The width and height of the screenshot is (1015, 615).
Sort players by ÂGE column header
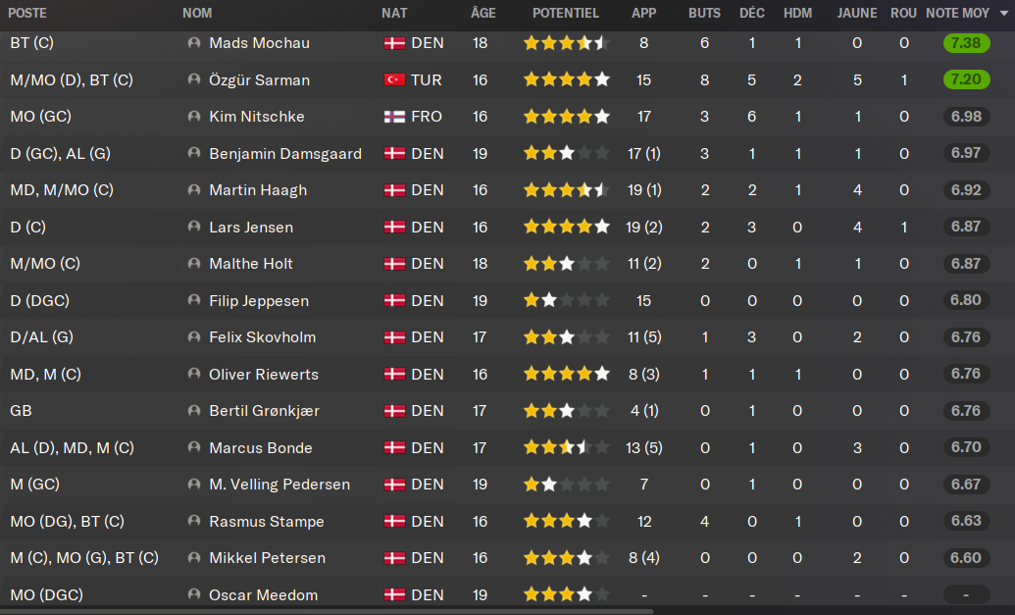[x=482, y=13]
